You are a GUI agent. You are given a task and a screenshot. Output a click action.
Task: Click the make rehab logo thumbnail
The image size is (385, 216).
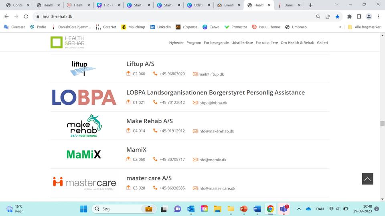(x=84, y=126)
